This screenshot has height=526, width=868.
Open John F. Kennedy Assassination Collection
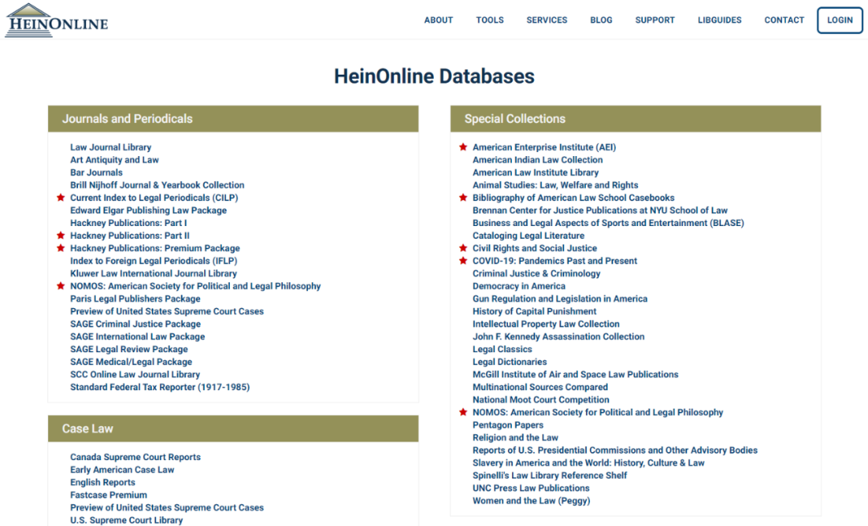(x=559, y=337)
